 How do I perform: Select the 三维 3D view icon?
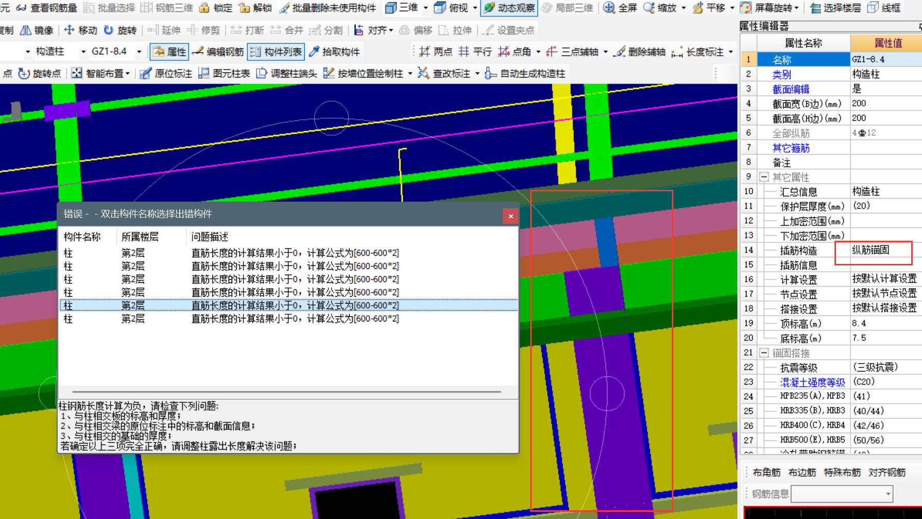[x=391, y=8]
